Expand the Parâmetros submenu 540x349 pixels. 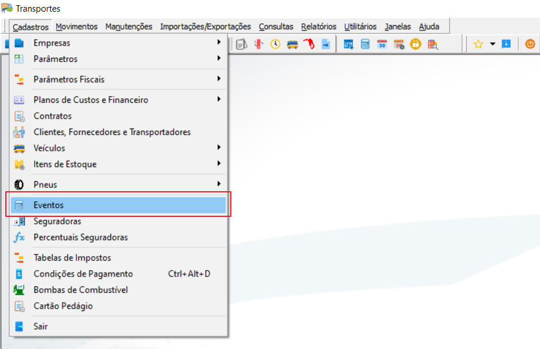pyautogui.click(x=119, y=59)
